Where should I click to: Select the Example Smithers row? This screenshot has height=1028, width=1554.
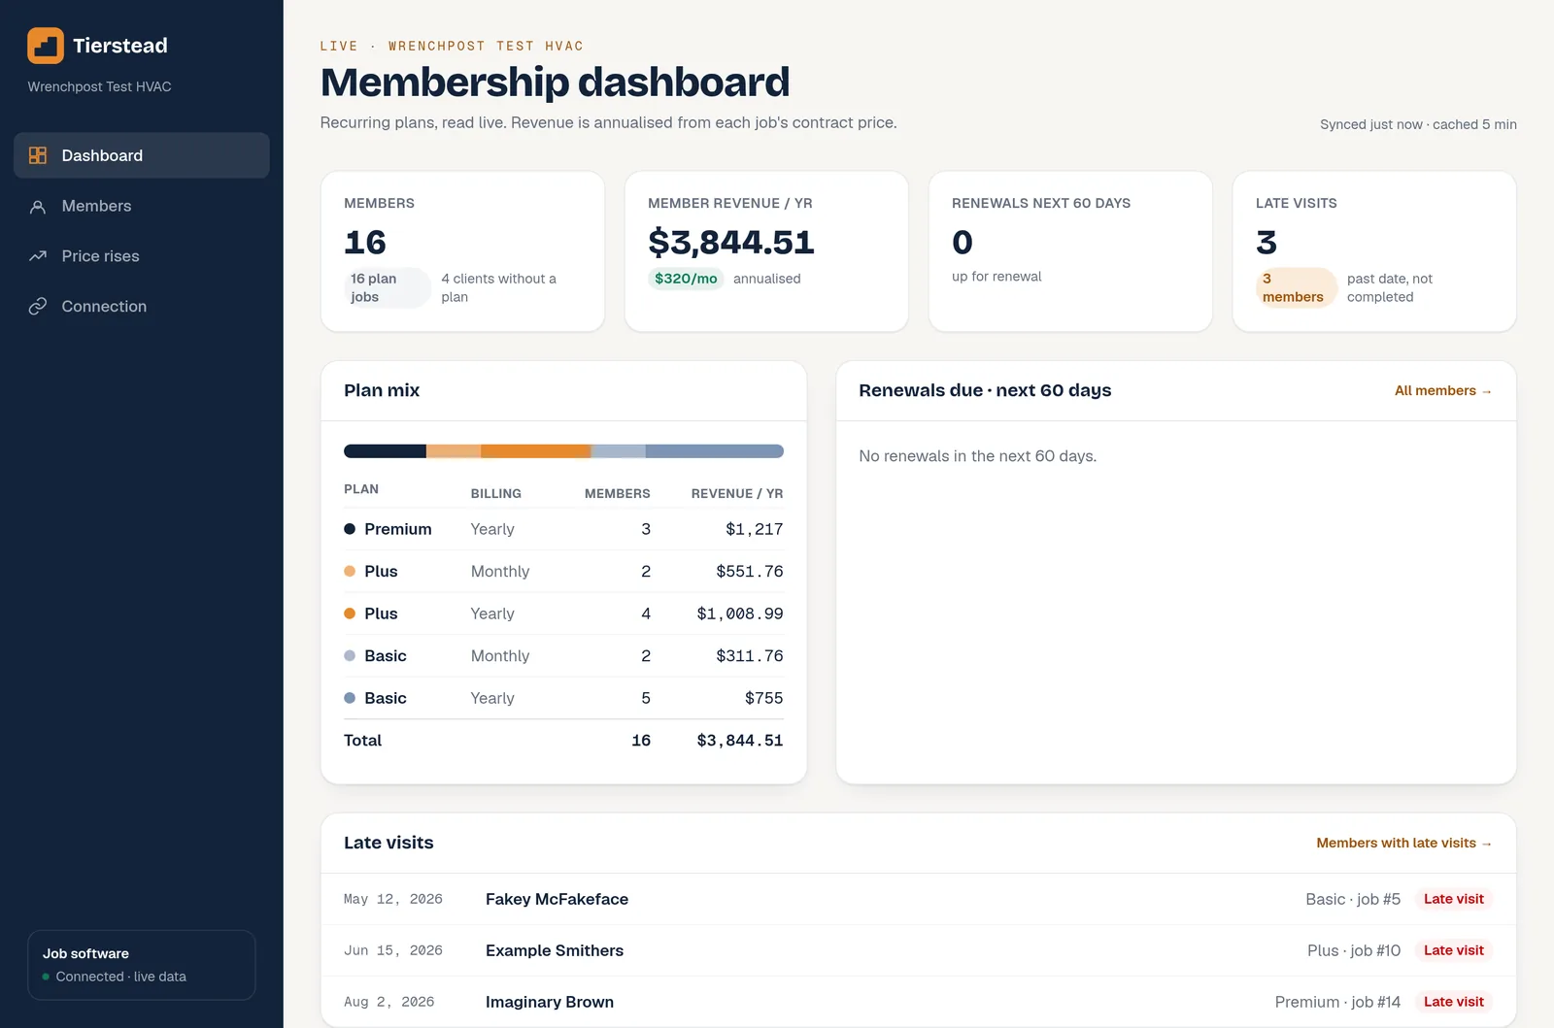point(918,950)
